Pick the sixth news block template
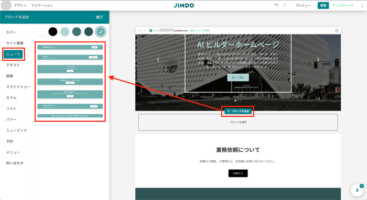Viewport: 367px width, 200px height. (x=70, y=106)
